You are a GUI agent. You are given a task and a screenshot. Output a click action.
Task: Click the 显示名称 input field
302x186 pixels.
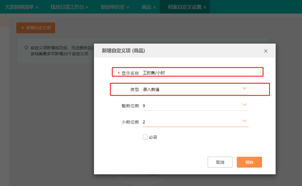(195, 73)
